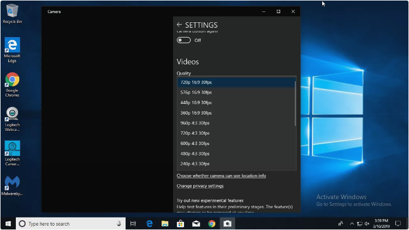Screen dimensions: 409x230
Task: Select the Logitech Webcam desktop shortcut
Action: [x=12, y=119]
